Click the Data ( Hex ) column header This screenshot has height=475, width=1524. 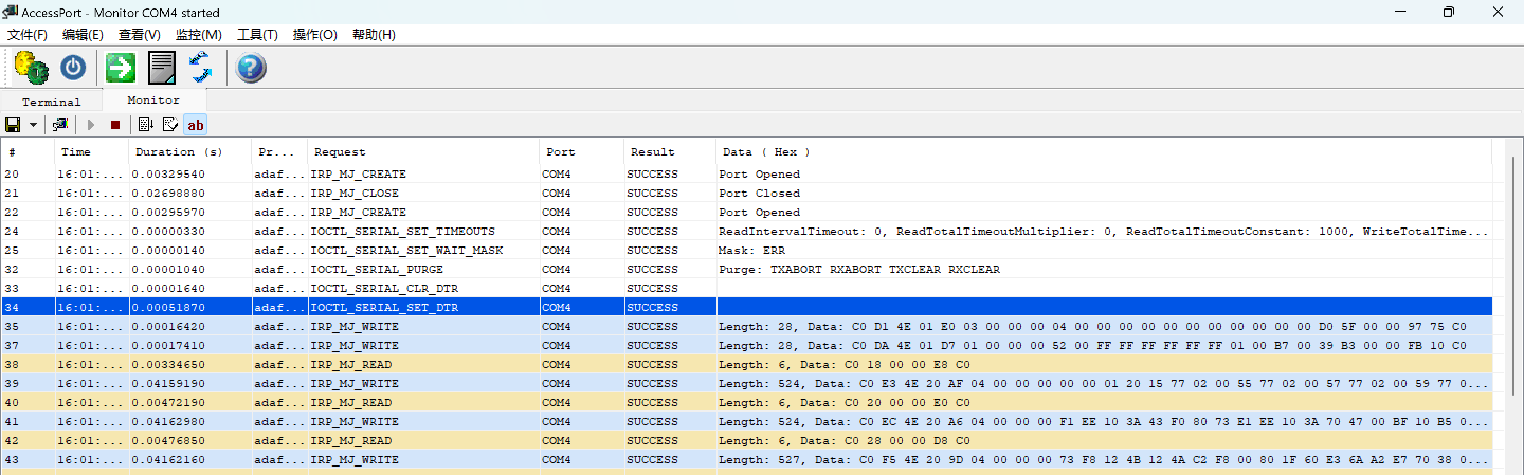point(1103,152)
